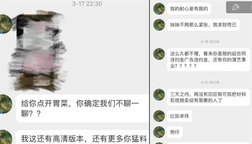Open the blurred image thumbnail in chat
Viewport: 252px width, 144px height.
pos(37,51)
